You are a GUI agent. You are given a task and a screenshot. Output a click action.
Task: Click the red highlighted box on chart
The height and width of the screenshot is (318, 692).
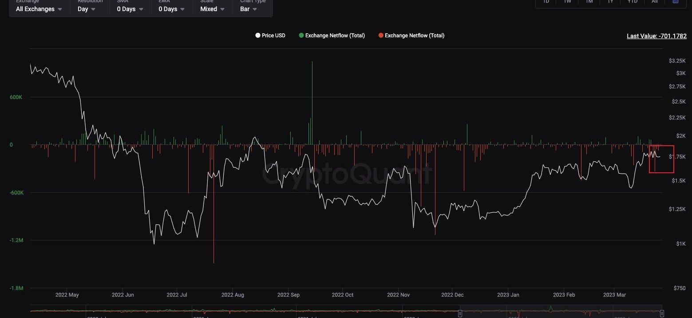661,159
